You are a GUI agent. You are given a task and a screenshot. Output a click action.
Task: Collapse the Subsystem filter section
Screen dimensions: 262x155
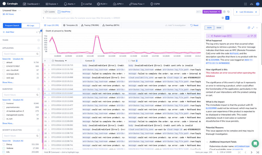point(39,89)
